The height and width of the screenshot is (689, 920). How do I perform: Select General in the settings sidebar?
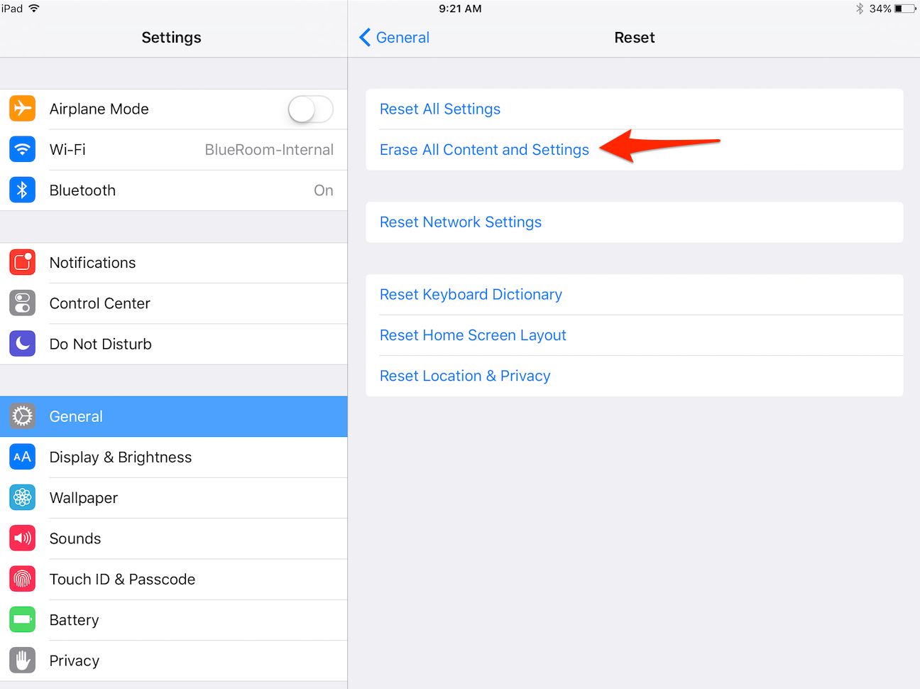coord(174,416)
